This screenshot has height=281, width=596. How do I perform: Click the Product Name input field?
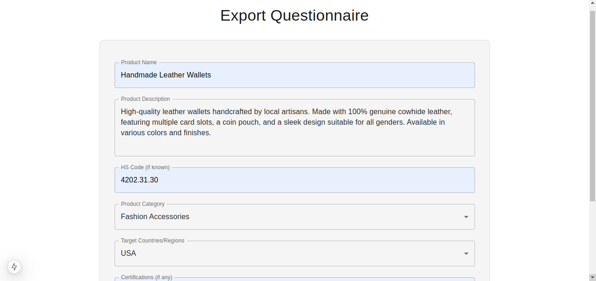coord(295,75)
